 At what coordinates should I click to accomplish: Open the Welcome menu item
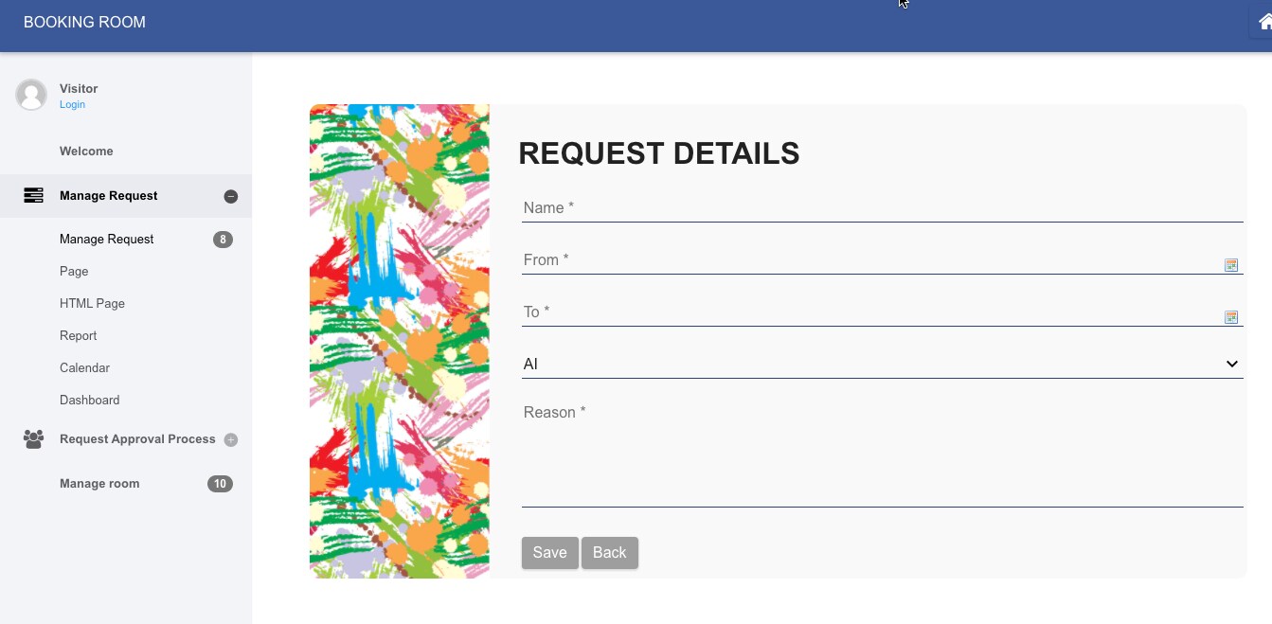[86, 152]
